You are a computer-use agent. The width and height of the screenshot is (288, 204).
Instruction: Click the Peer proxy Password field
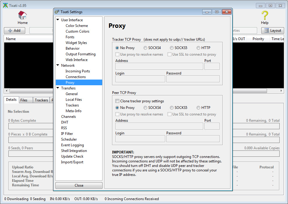pyautogui.click(x=193, y=138)
